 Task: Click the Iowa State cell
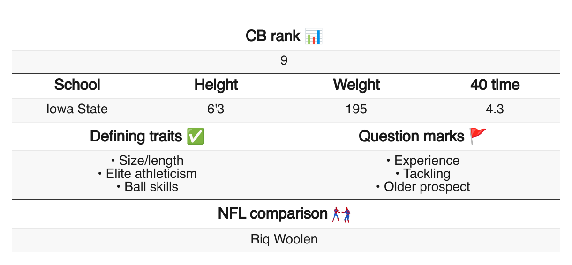[77, 110]
